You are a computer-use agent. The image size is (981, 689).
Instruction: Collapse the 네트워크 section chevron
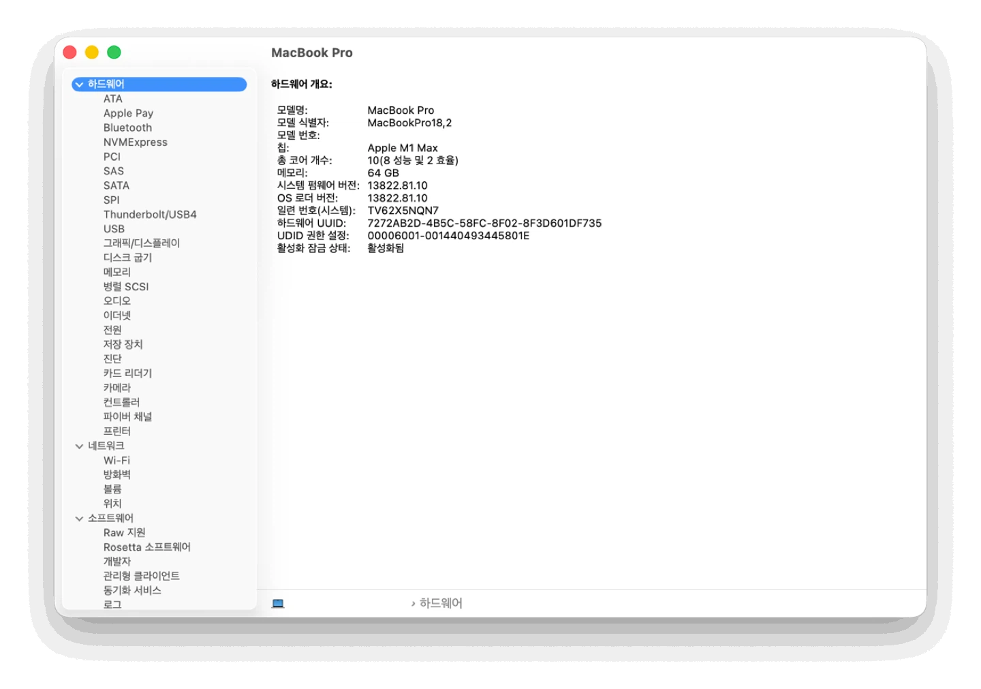click(x=79, y=446)
